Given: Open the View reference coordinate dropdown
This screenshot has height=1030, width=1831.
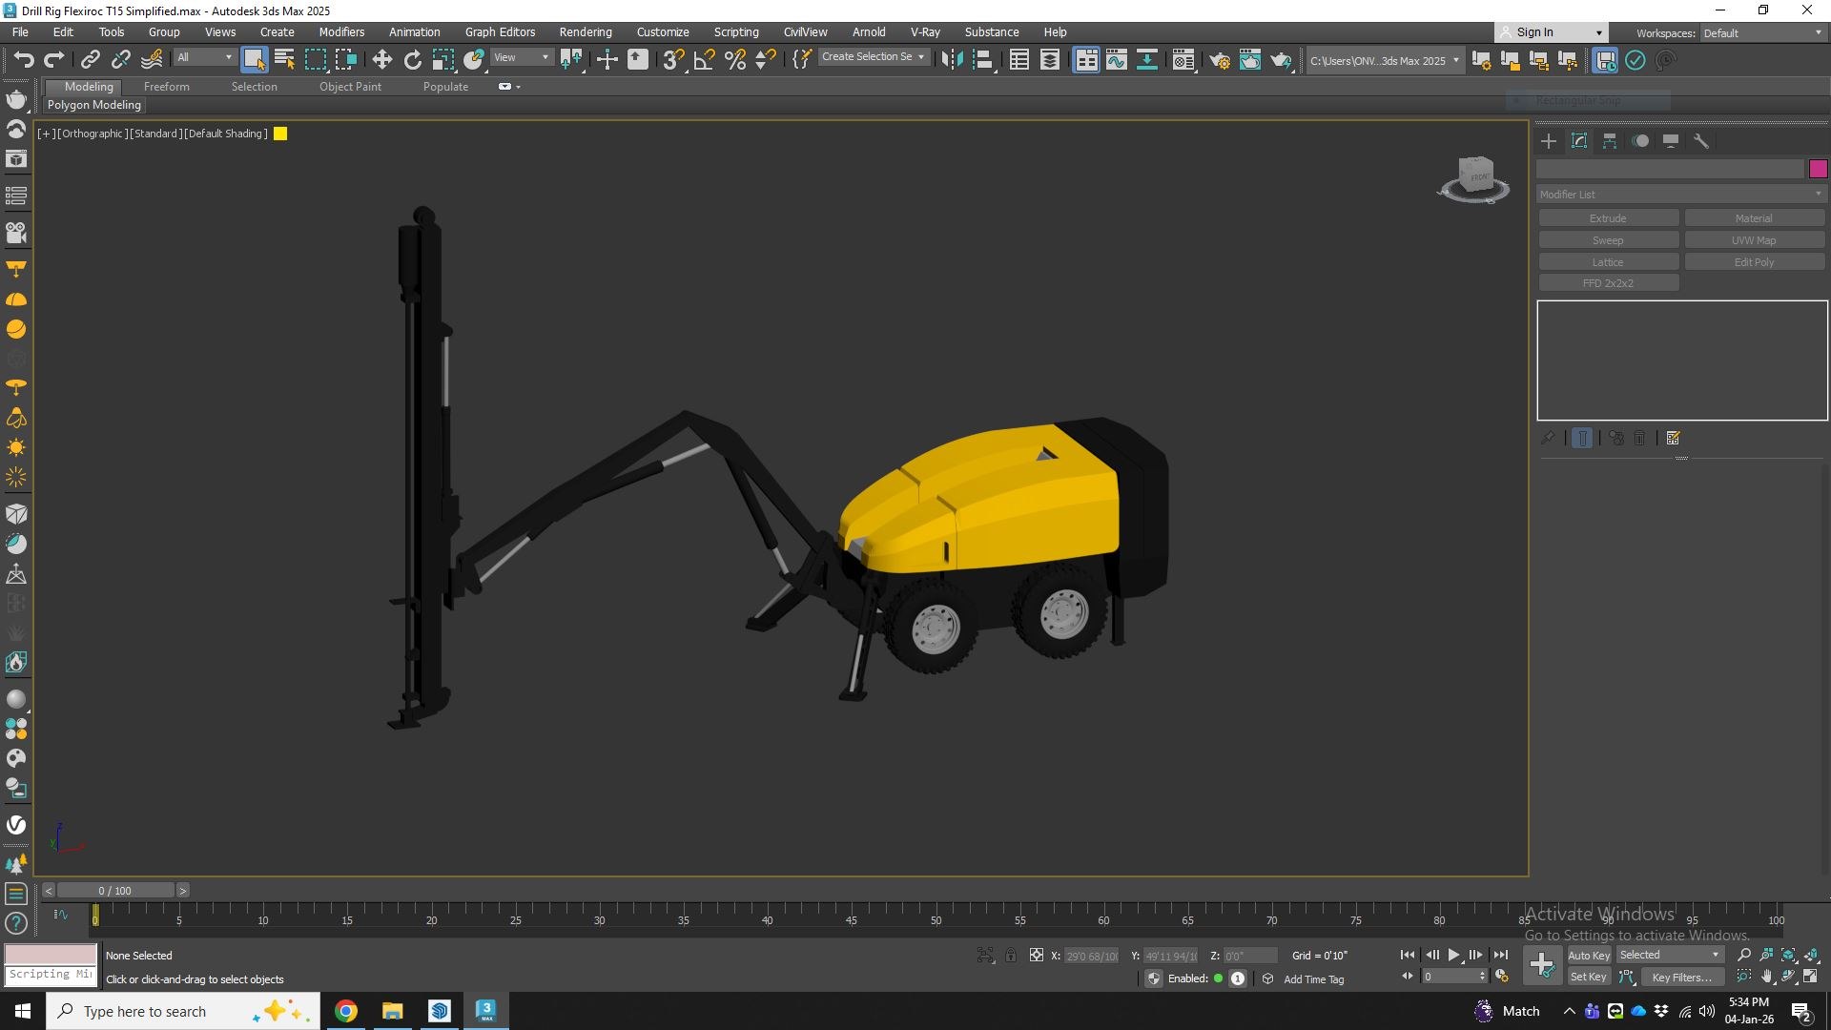Looking at the screenshot, I should [x=521, y=58].
